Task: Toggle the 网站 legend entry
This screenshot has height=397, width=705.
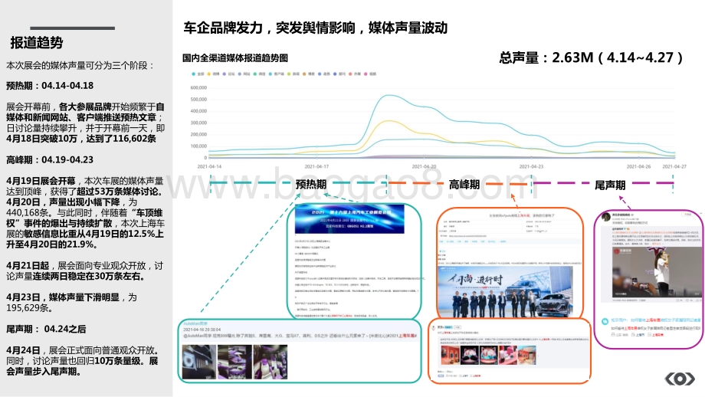Action: tap(244, 74)
